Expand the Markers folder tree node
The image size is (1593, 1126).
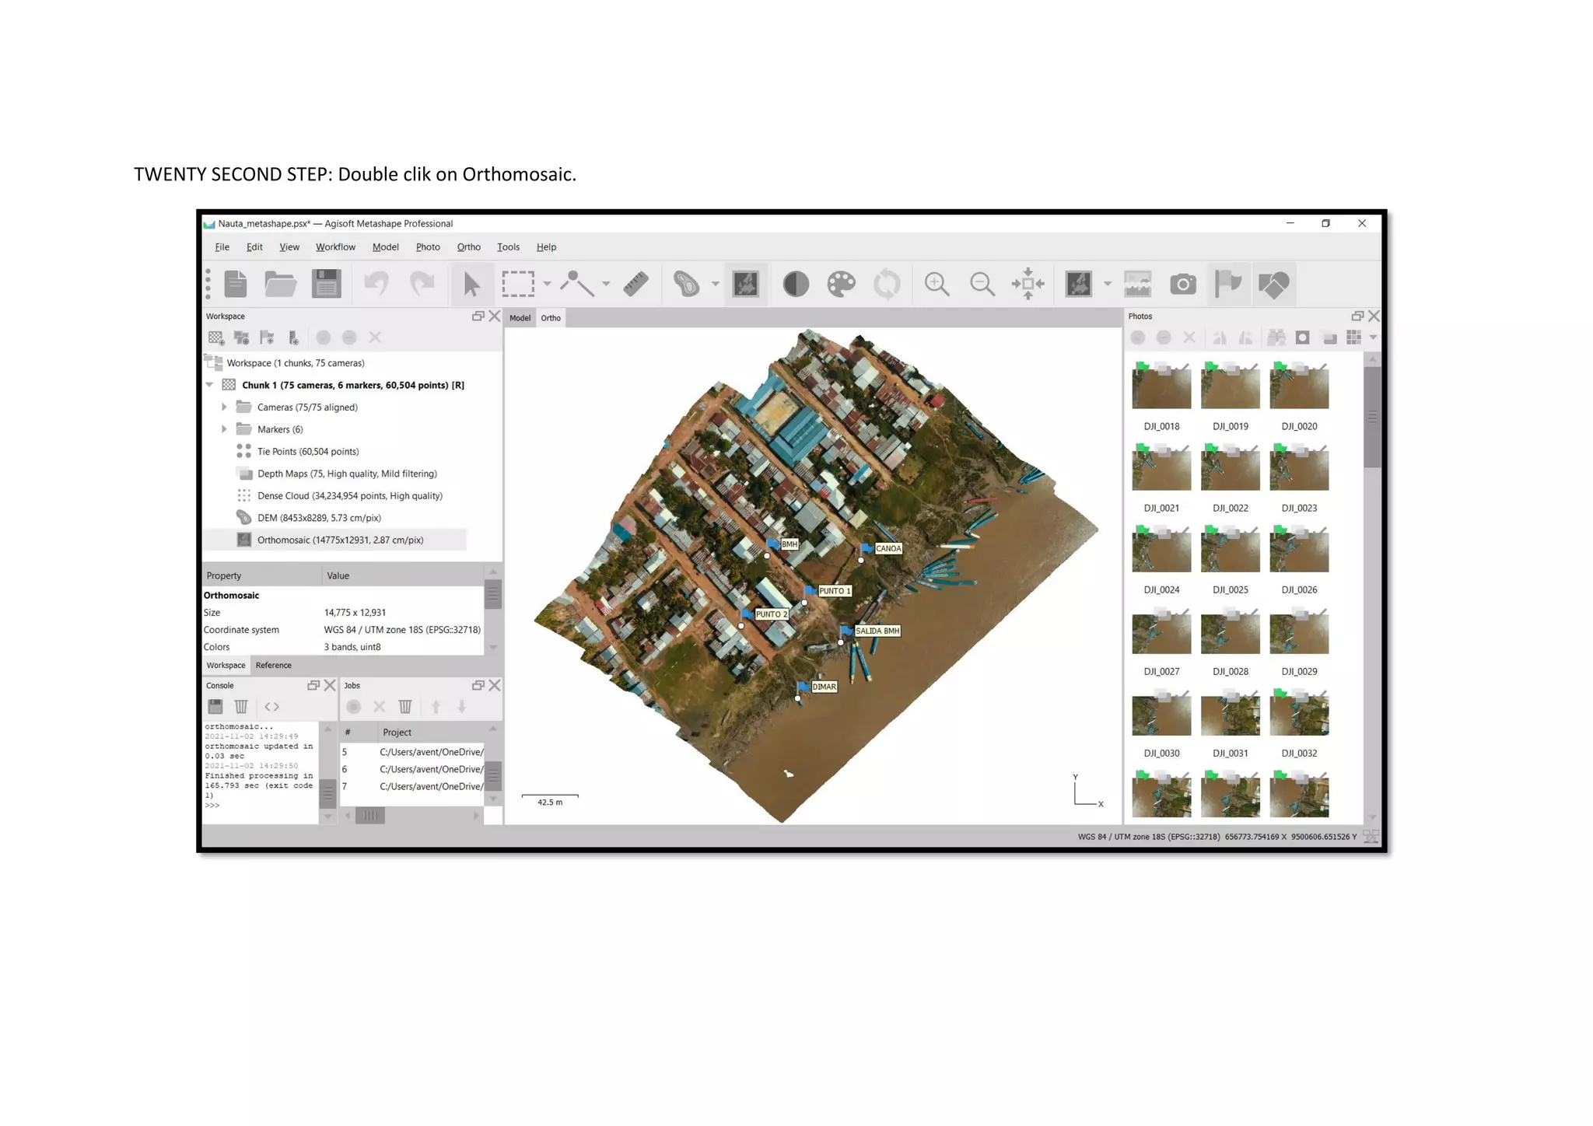(224, 429)
